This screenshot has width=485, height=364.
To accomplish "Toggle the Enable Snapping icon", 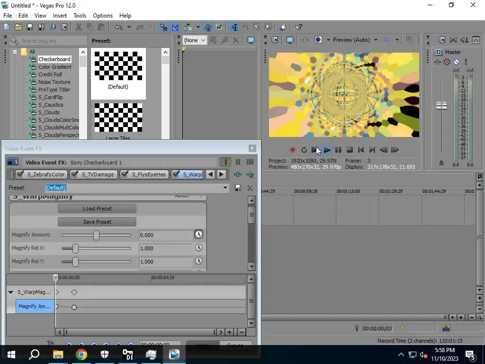I will [x=163, y=27].
